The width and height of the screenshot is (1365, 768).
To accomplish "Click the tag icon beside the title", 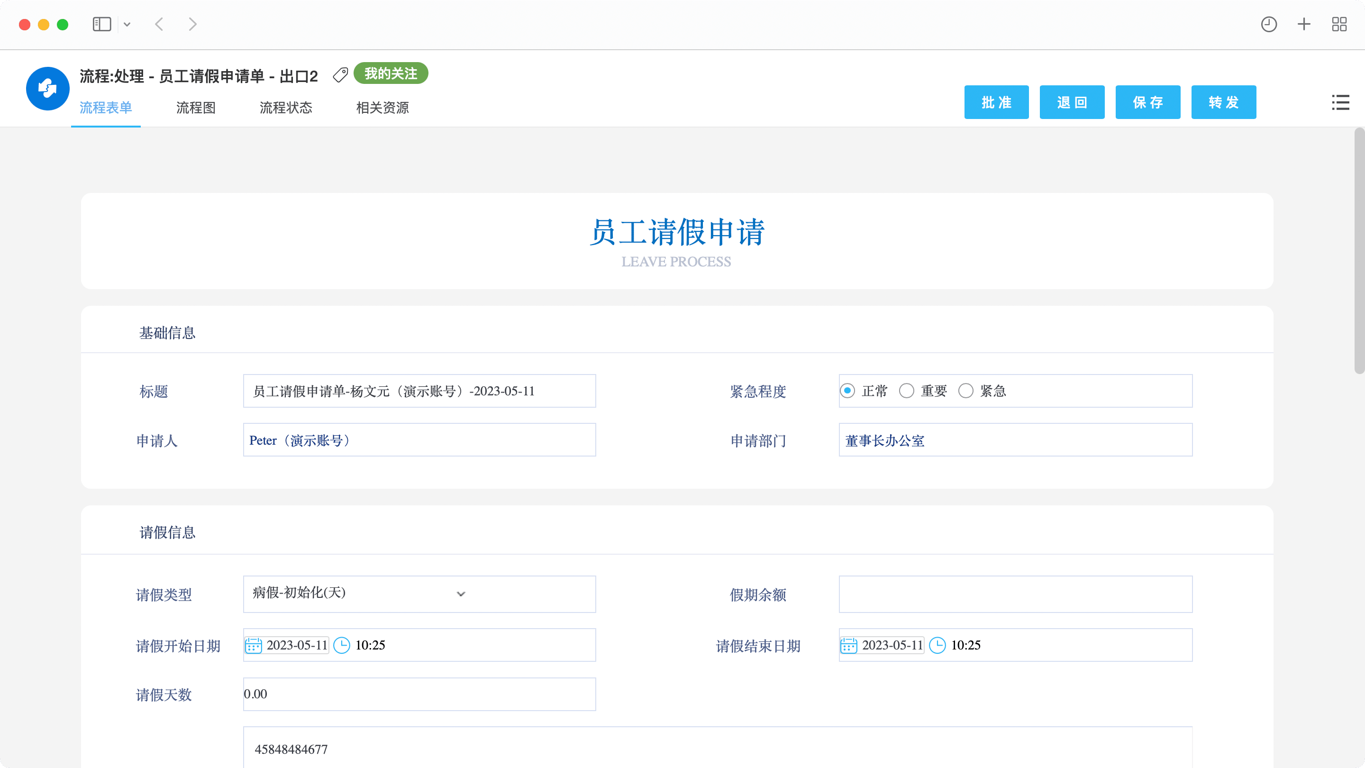I will [x=340, y=75].
